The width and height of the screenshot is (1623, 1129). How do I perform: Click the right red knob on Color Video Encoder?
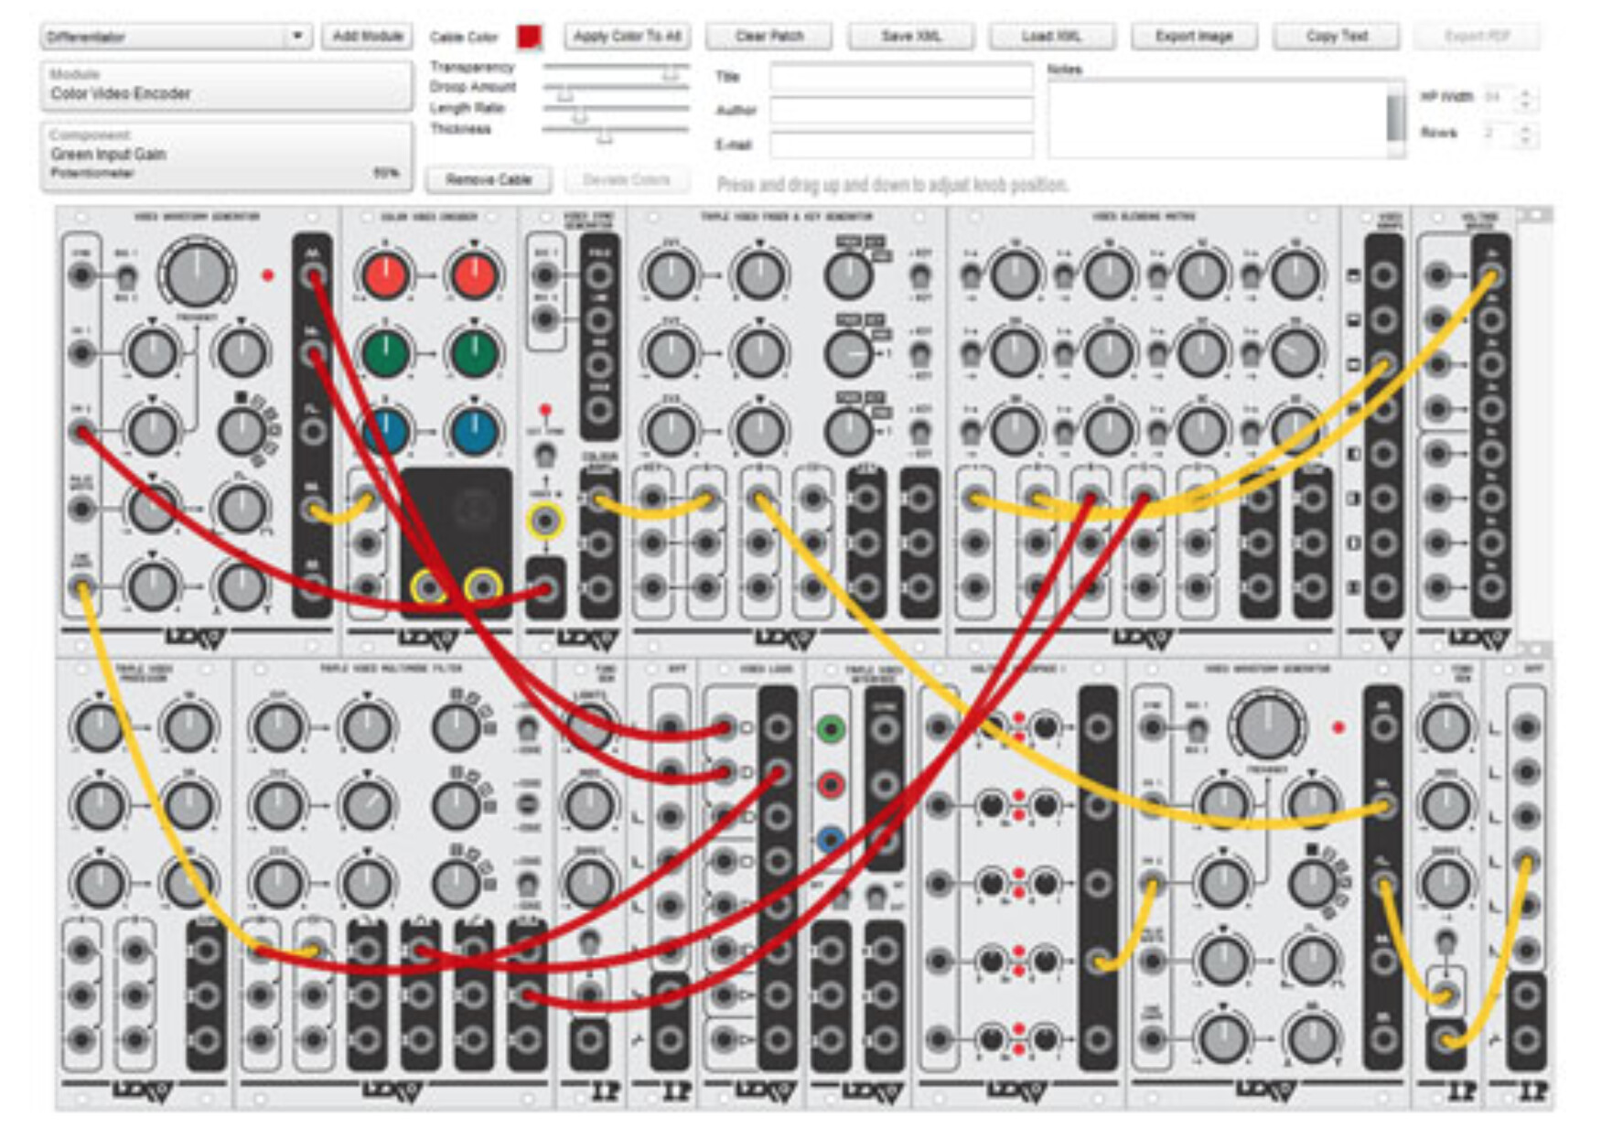[x=474, y=275]
